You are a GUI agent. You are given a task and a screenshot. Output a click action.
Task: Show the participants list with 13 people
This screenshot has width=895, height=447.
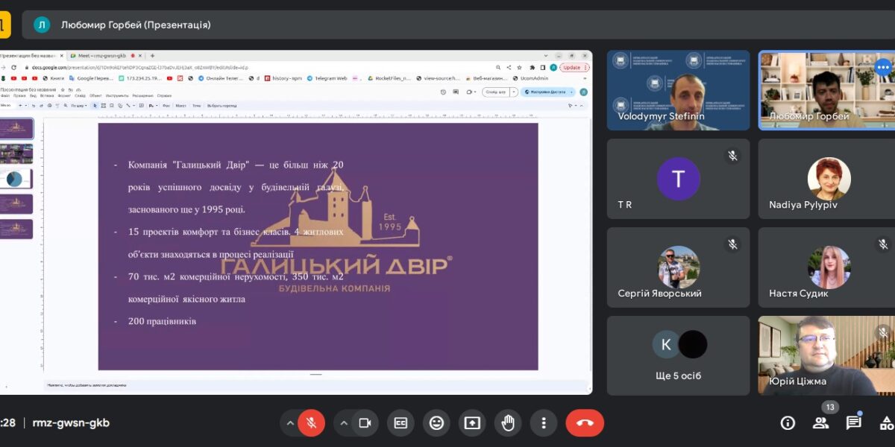click(820, 423)
